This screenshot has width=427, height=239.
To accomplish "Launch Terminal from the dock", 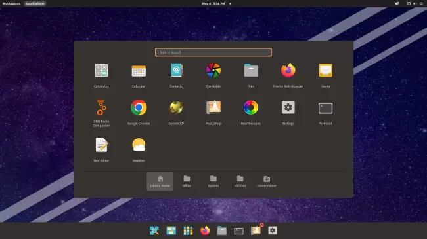I will point(239,230).
